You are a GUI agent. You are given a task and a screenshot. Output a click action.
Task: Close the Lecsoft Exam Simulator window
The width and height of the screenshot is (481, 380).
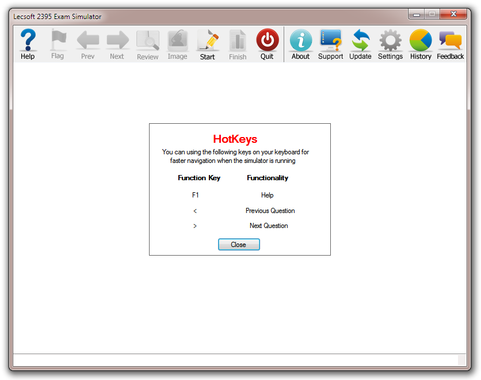(453, 14)
